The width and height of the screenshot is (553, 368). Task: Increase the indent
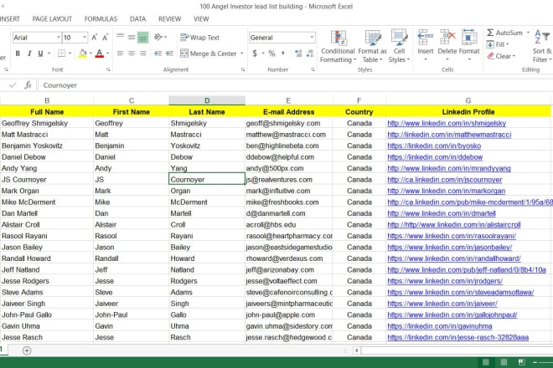169,54
